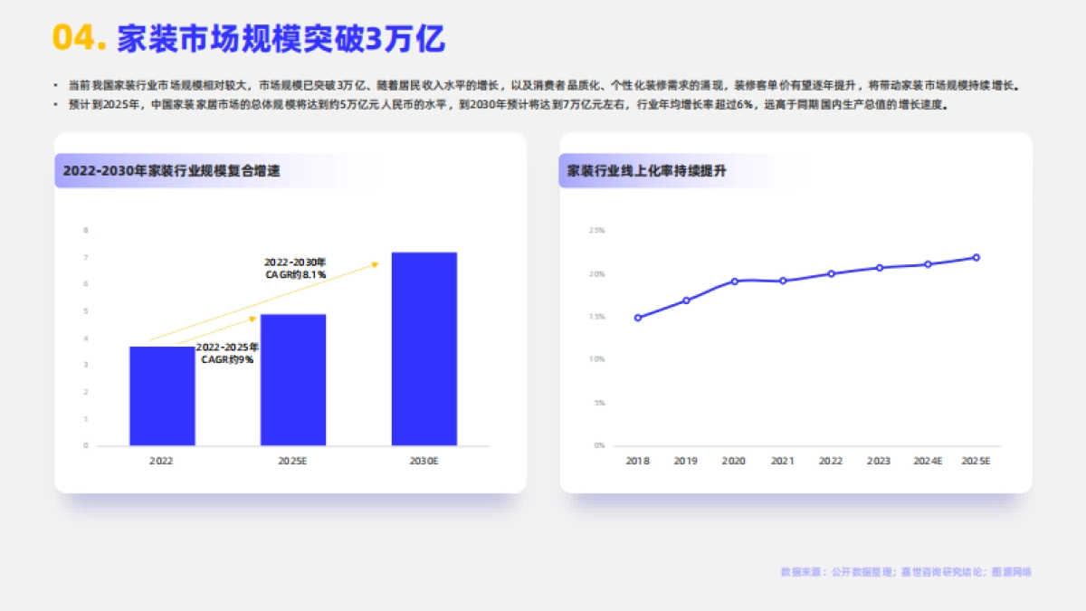Click the 2018 data point on the line chart

click(637, 317)
